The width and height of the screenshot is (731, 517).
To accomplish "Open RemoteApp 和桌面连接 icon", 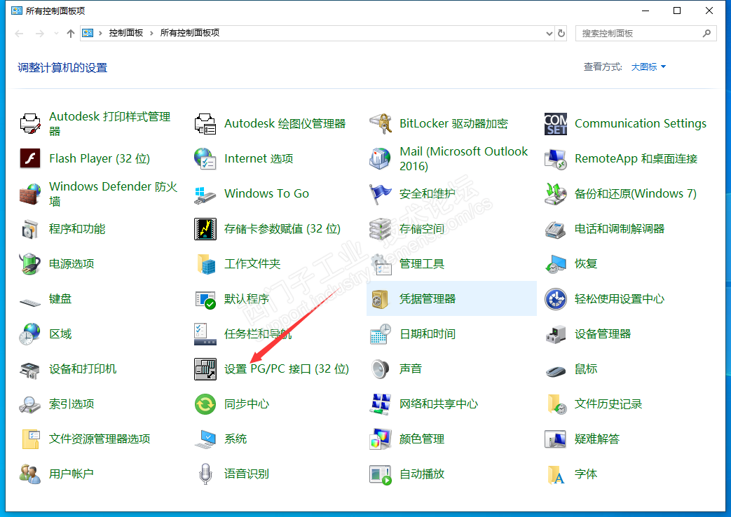I will [556, 158].
